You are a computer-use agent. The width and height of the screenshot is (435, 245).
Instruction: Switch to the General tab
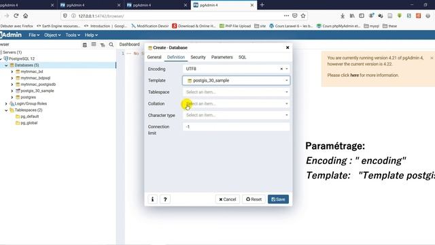pos(154,57)
